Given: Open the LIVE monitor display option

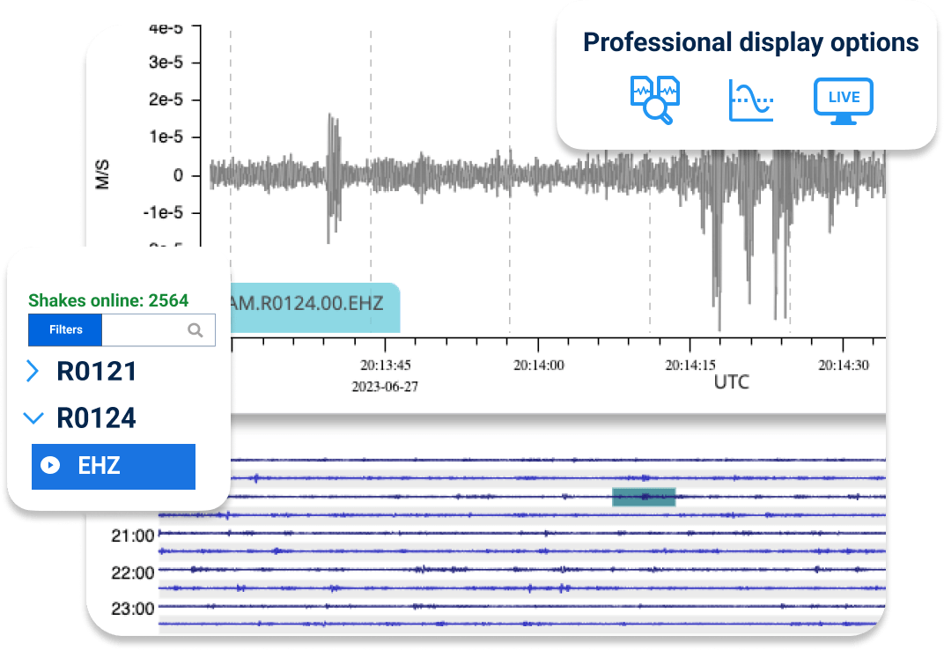Looking at the screenshot, I should (843, 100).
